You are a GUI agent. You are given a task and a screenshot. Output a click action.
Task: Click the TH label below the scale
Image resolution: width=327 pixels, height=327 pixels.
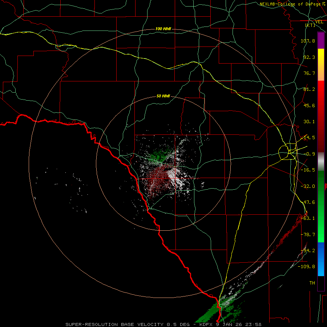(312, 283)
